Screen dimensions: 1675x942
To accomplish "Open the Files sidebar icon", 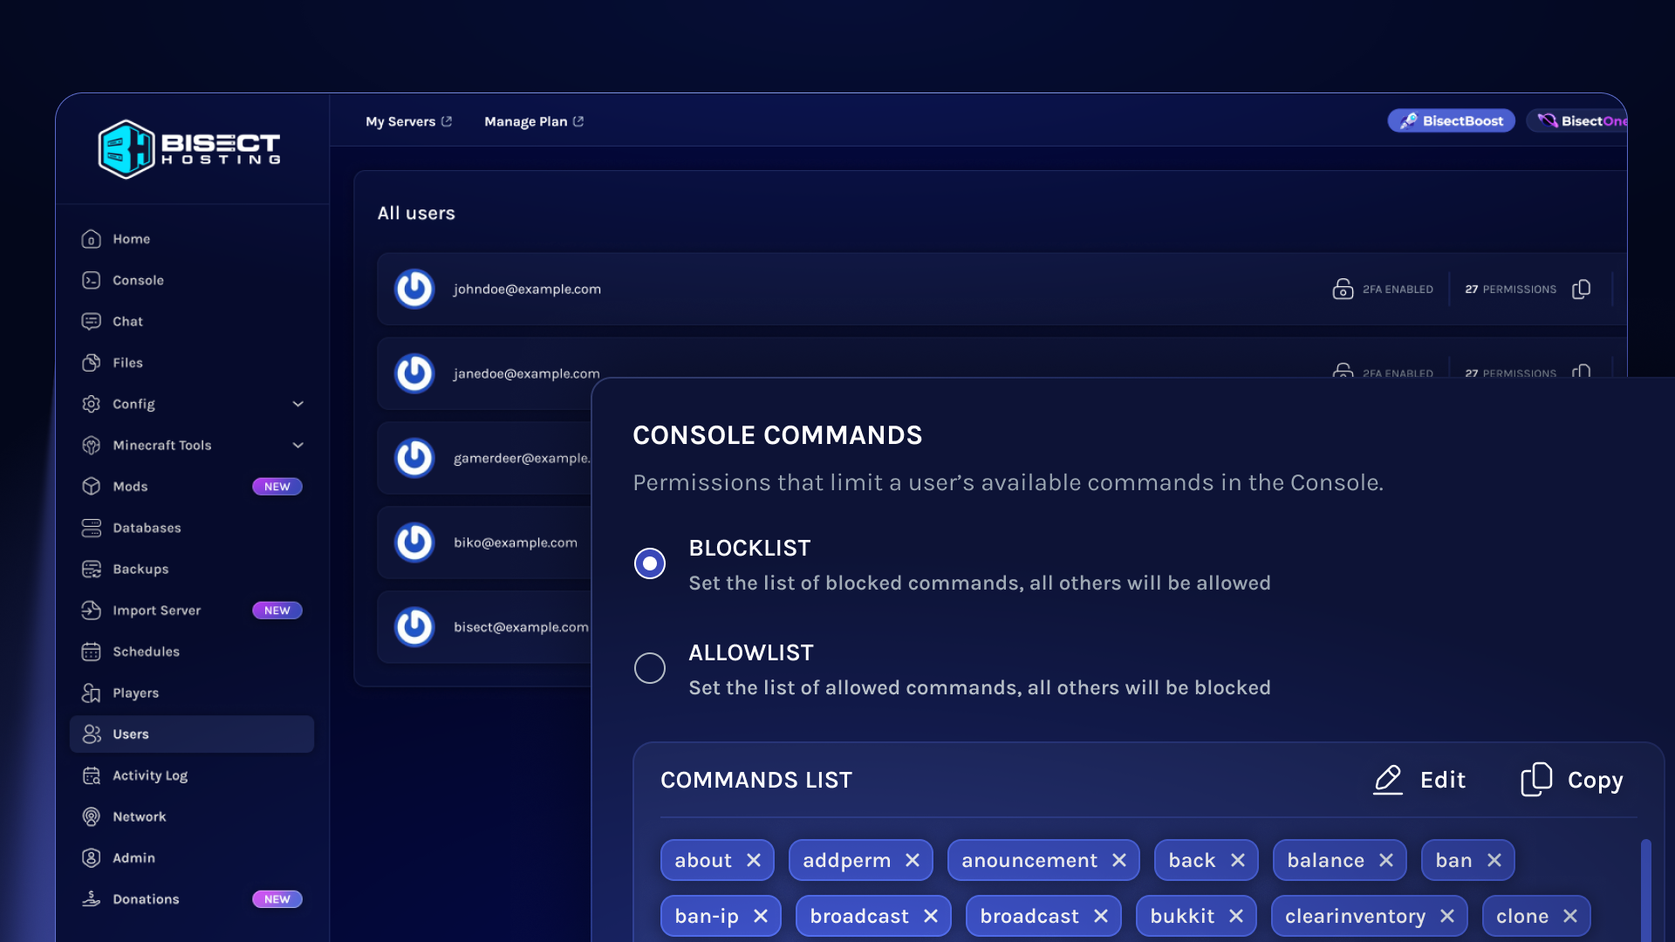I will coord(92,363).
